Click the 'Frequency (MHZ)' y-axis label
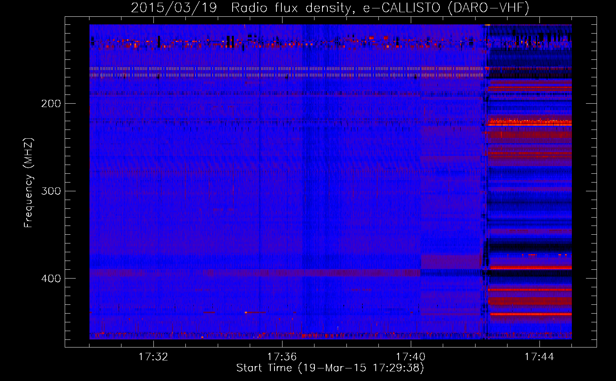This screenshot has width=616, height=381. tap(29, 182)
